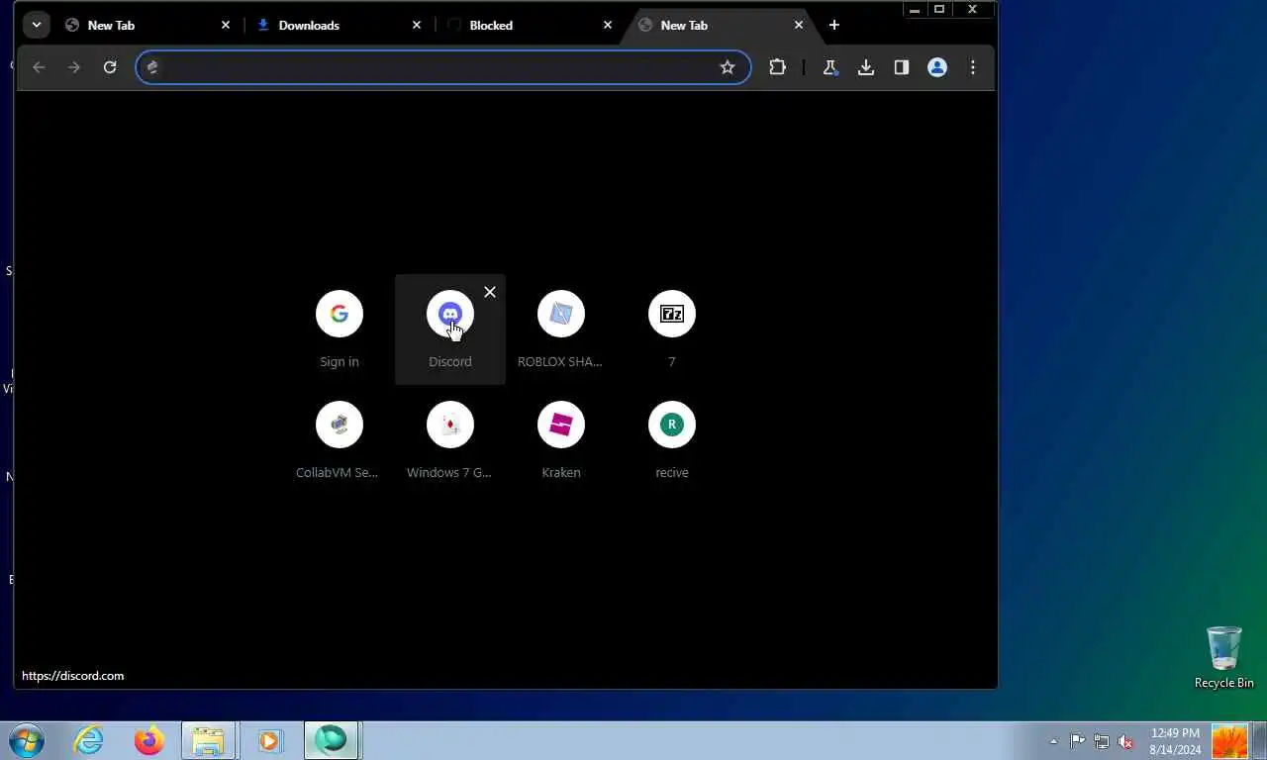Show the downloads toolbar icon
The width and height of the screenshot is (1267, 760).
[866, 67]
